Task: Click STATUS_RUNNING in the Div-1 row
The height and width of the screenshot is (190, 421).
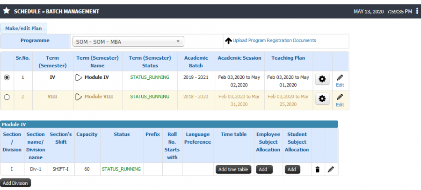Action: click(121, 169)
